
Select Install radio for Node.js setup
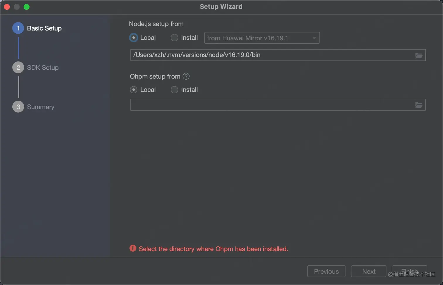174,38
